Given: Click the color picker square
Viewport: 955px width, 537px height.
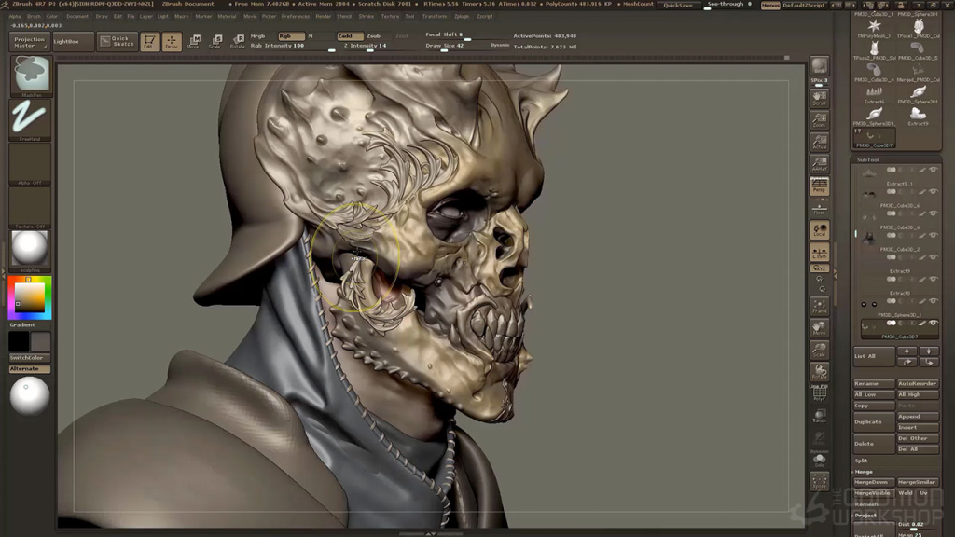Looking at the screenshot, I should 30,298.
